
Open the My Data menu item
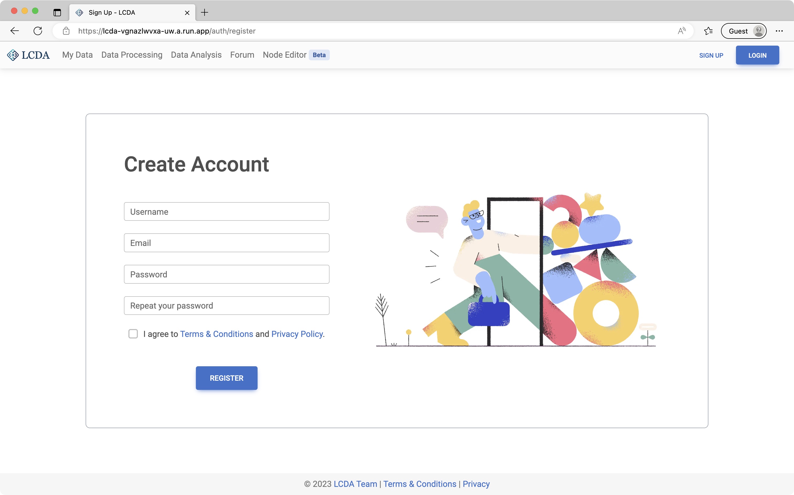click(x=77, y=55)
